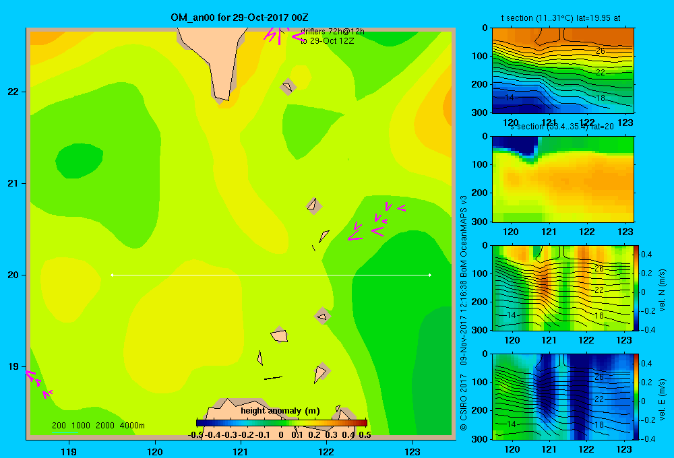Select the eastward velocity section plot
Screen dimensions: 674x458
click(x=562, y=396)
